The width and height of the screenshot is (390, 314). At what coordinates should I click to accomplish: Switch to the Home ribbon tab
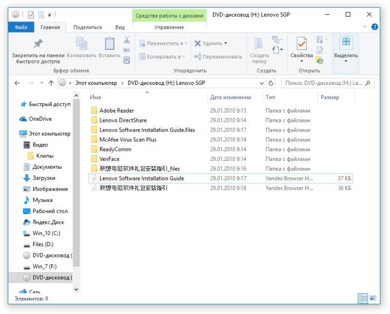point(50,27)
